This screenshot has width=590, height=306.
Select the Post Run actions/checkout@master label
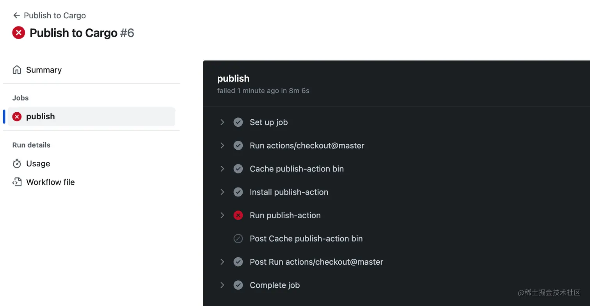(x=316, y=262)
